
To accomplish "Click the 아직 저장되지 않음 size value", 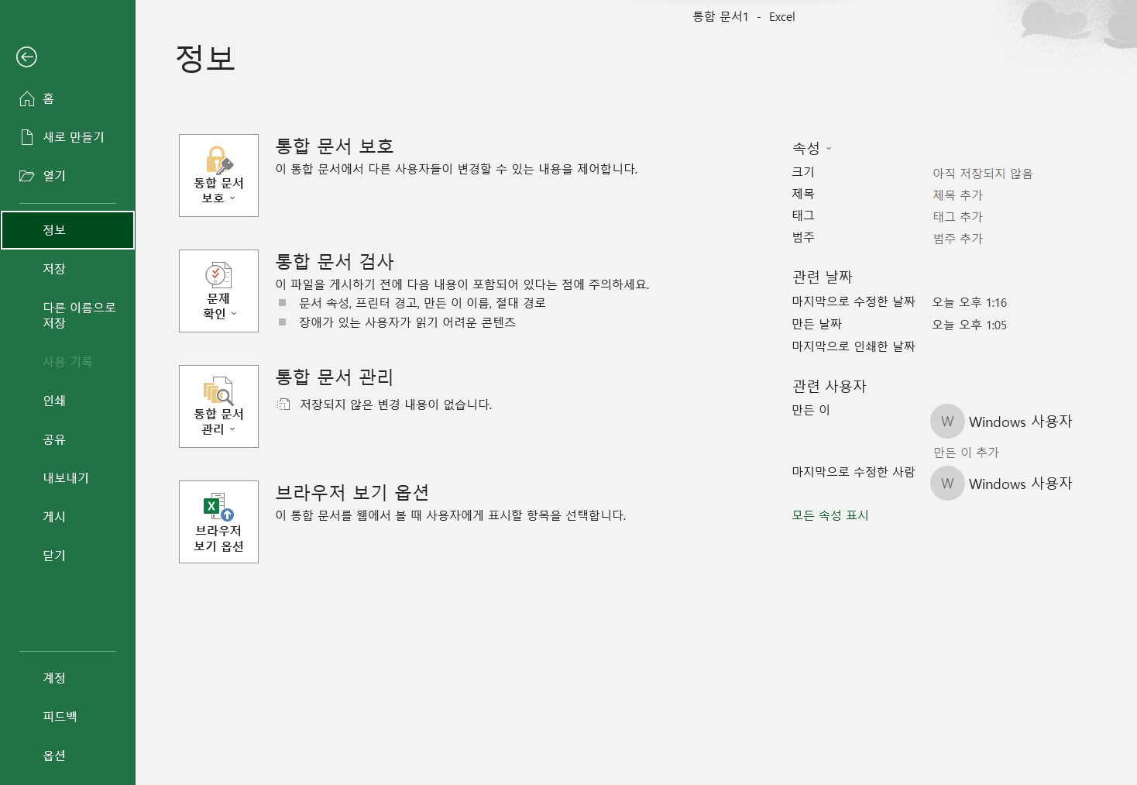I will pos(982,174).
